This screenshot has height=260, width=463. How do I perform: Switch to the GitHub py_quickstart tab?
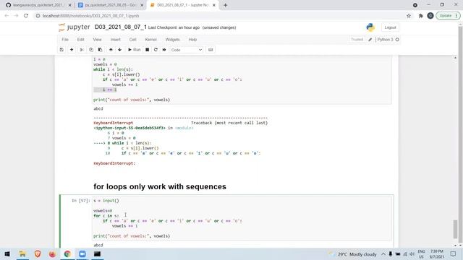38,5
